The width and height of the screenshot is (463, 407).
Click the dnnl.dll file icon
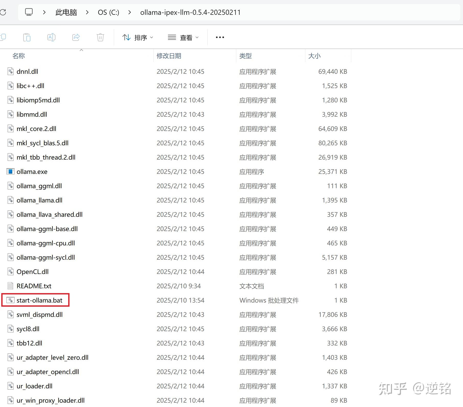pyautogui.click(x=10, y=71)
